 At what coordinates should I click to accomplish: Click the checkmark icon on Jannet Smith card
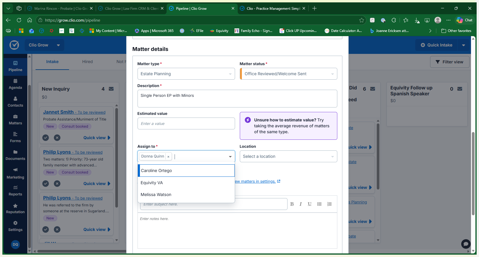point(46,138)
